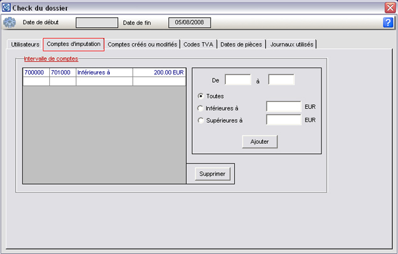Select the 701000 cell in the table
The height and width of the screenshot is (254, 398).
[63, 73]
